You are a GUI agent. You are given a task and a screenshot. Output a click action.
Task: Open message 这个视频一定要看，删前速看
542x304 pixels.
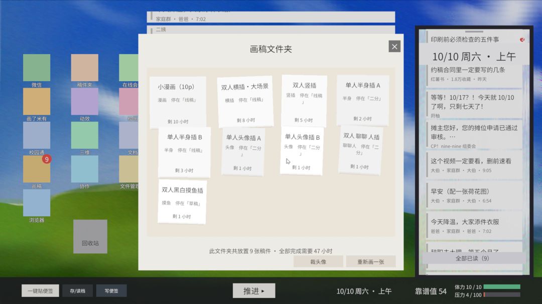474,165
